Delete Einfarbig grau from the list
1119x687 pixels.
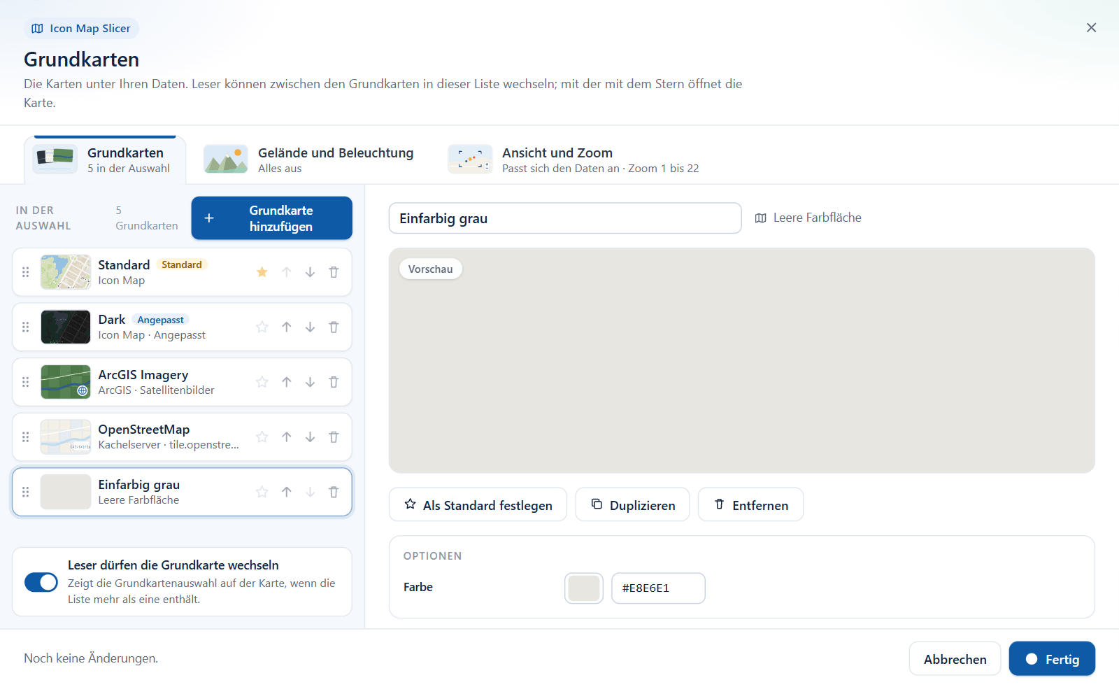334,492
